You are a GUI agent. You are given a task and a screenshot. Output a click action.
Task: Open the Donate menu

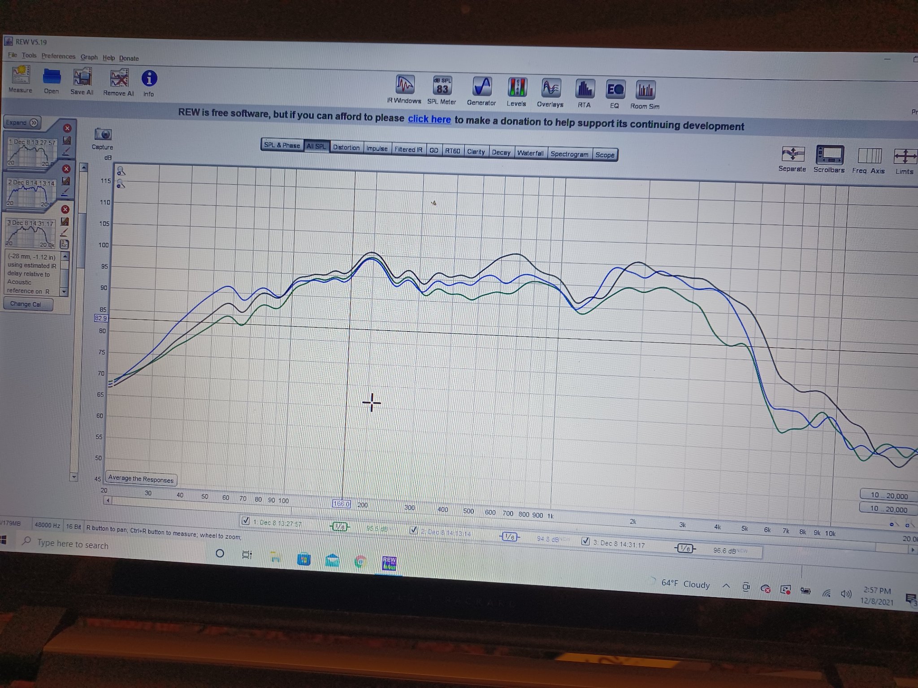click(129, 58)
